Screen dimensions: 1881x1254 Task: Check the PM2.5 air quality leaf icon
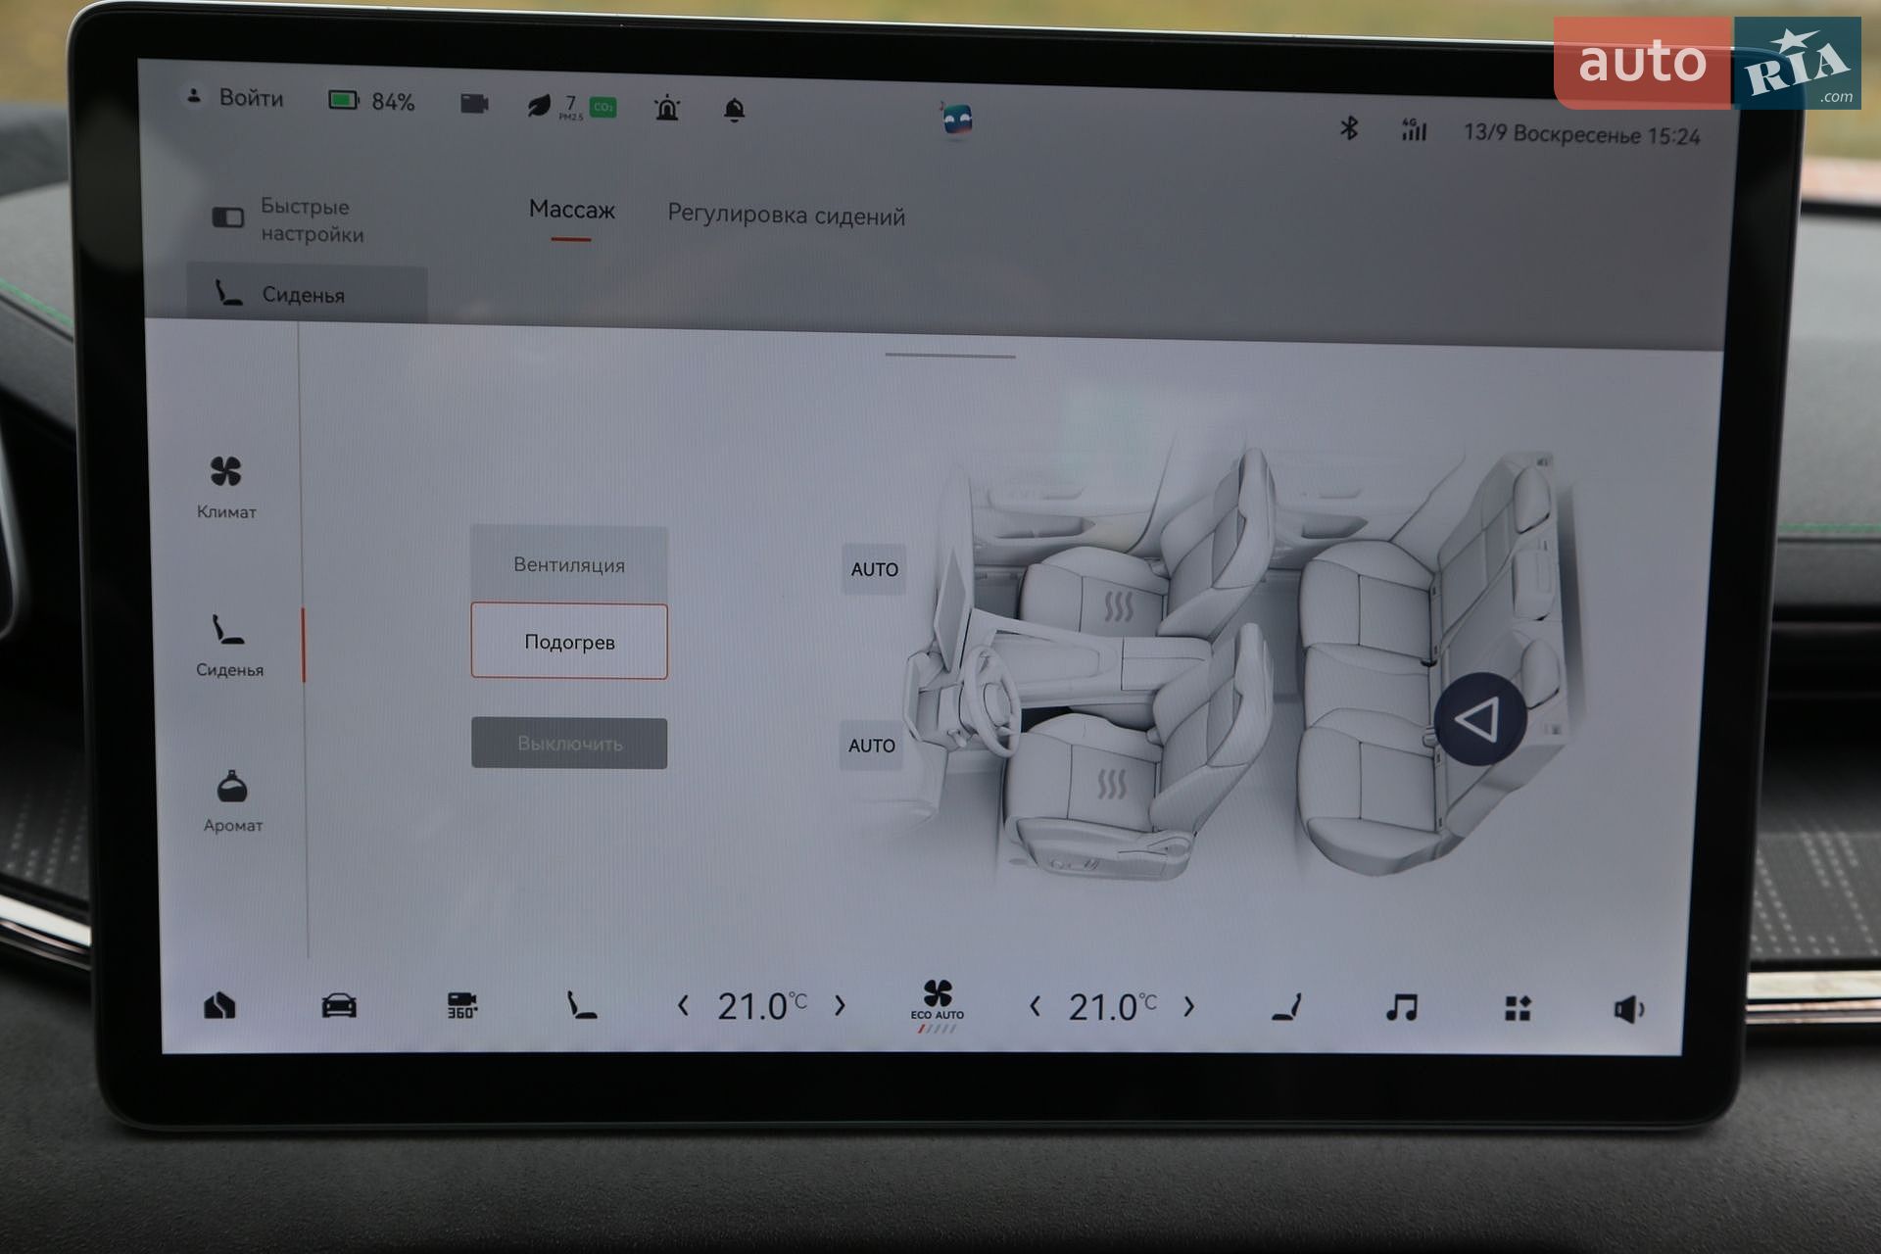coord(539,106)
